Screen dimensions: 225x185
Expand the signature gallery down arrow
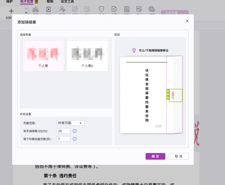coord(26,13)
